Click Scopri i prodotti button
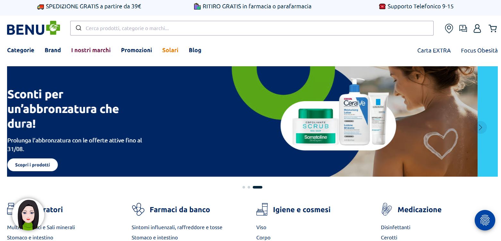This screenshot has height=241, width=501. pos(32,165)
